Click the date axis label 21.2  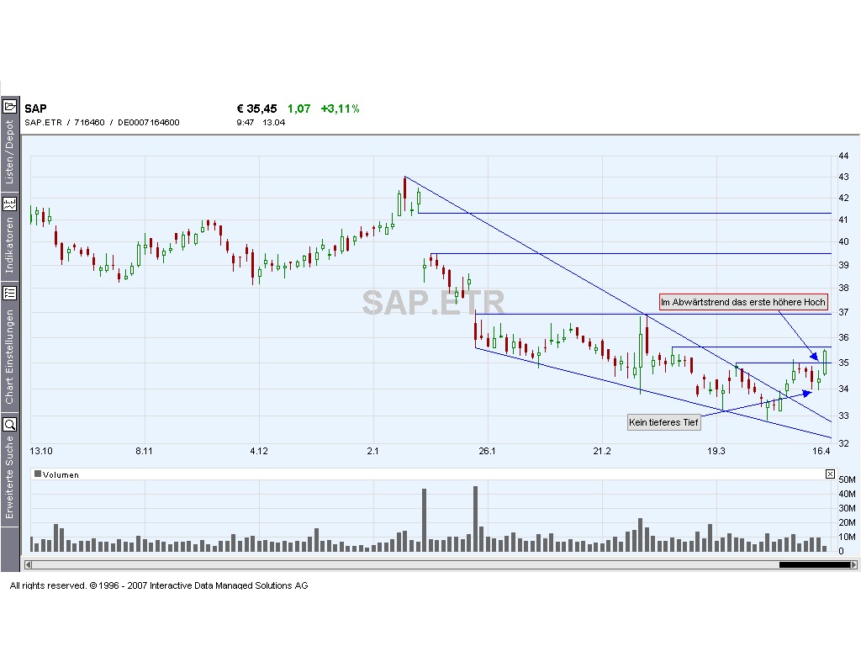tap(602, 451)
